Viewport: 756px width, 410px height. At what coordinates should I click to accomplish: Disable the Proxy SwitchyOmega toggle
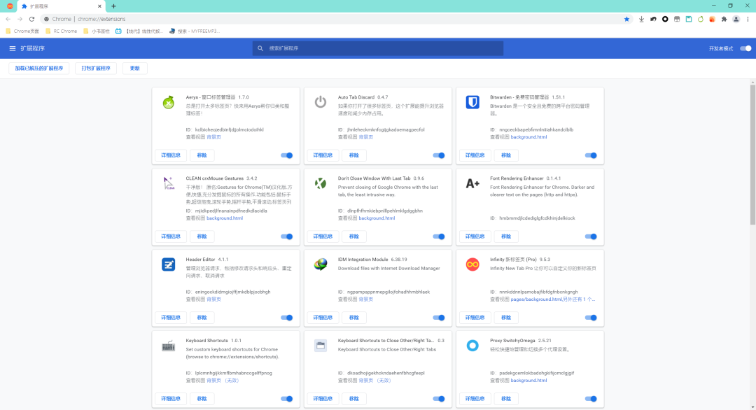coord(591,399)
